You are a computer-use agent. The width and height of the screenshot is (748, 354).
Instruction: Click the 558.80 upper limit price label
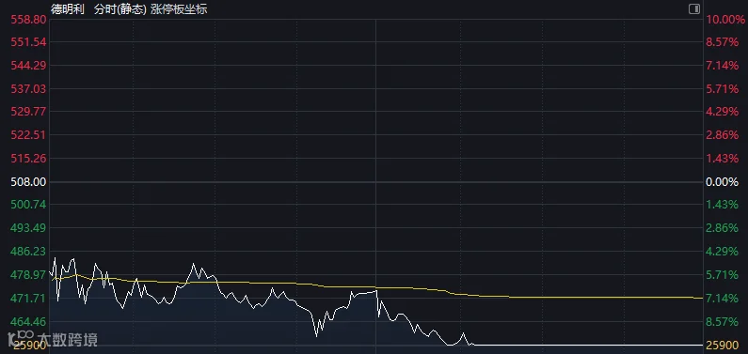pyautogui.click(x=28, y=19)
